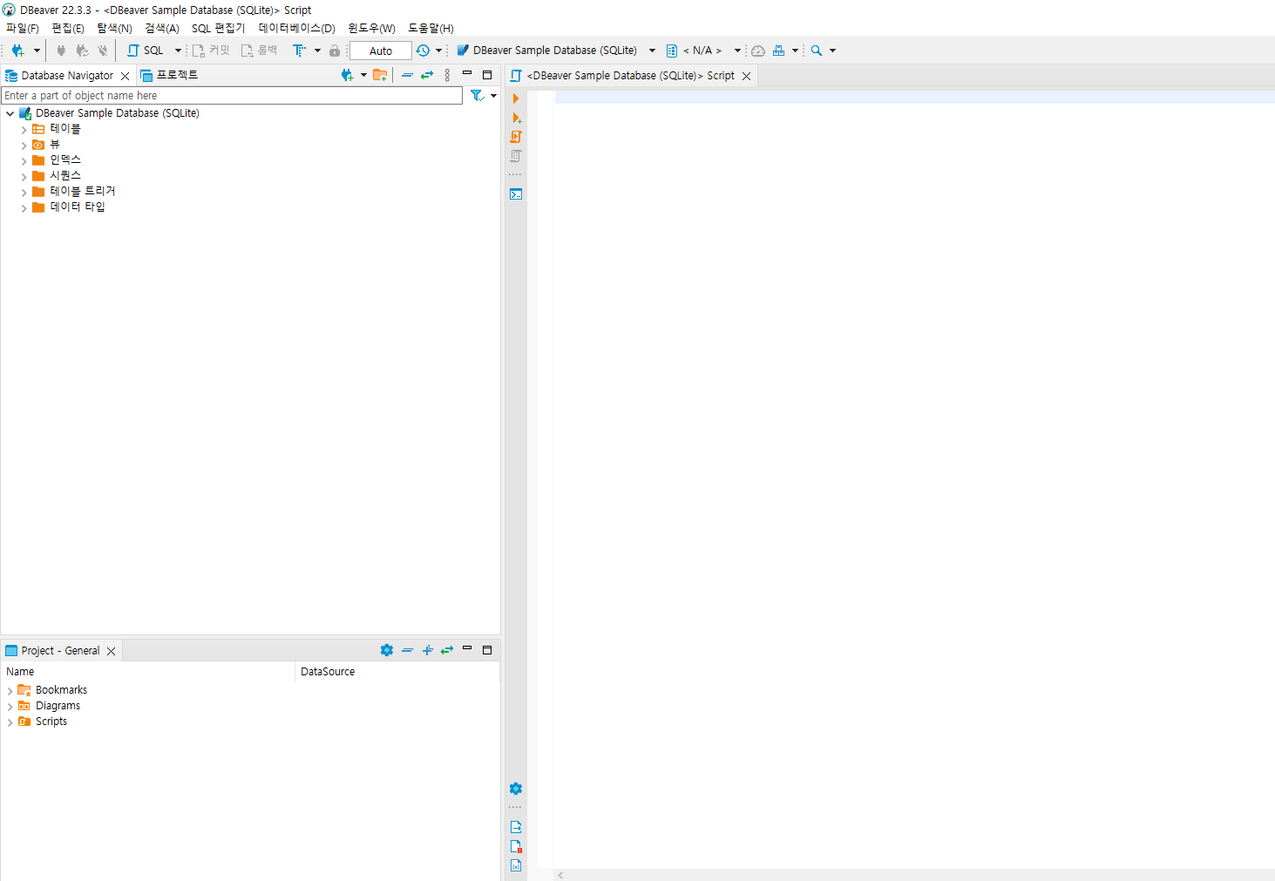
Task: Click the 커밋 (Commit) toolbar button
Action: (211, 51)
